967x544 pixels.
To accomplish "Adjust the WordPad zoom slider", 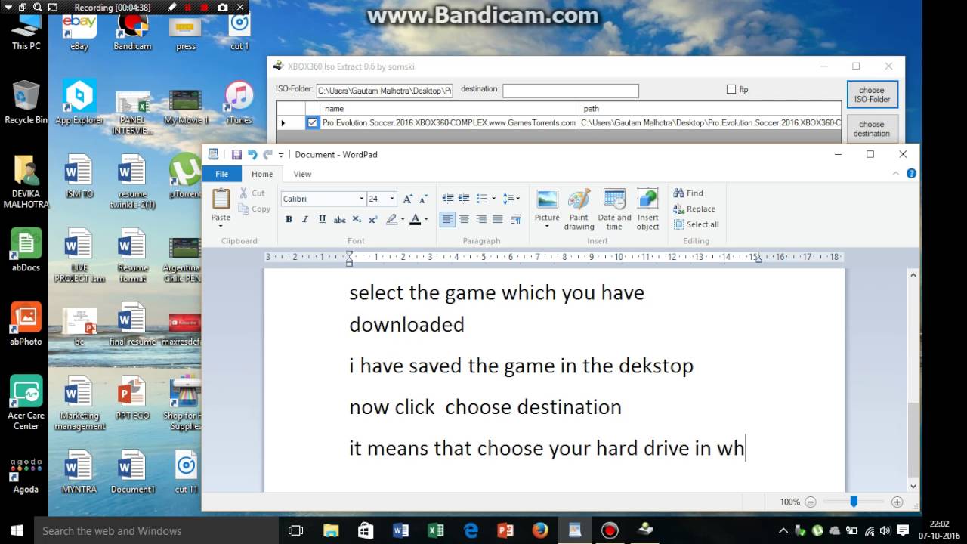I will point(854,502).
